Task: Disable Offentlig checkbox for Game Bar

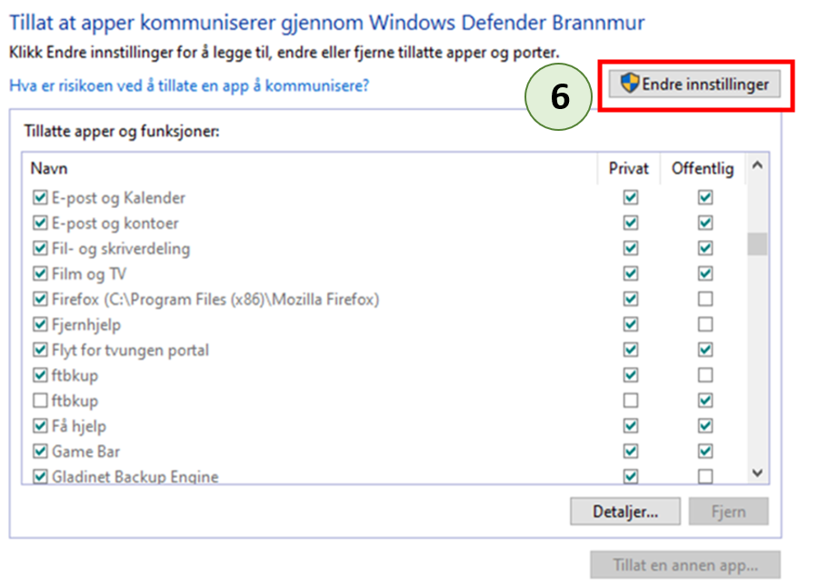Action: click(704, 452)
